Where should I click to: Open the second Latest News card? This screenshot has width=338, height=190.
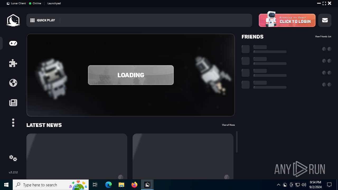pos(183,156)
